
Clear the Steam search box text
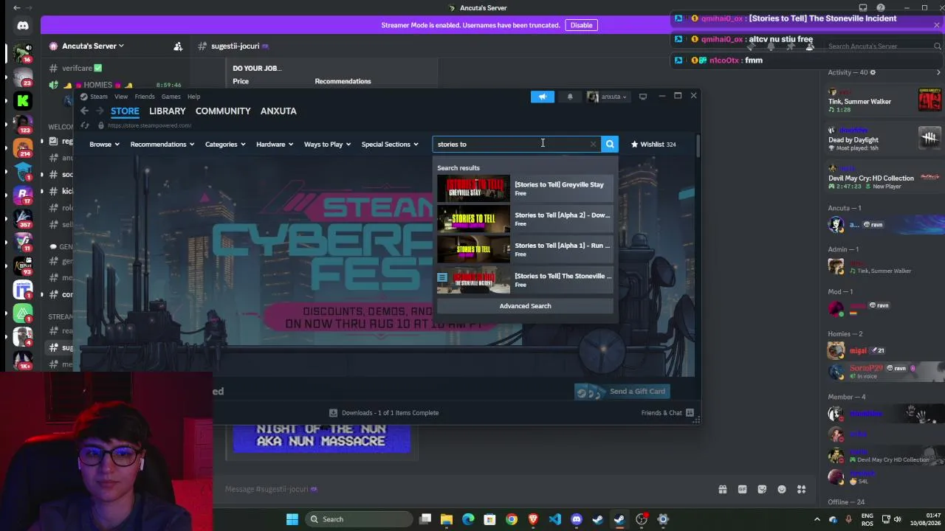(593, 144)
